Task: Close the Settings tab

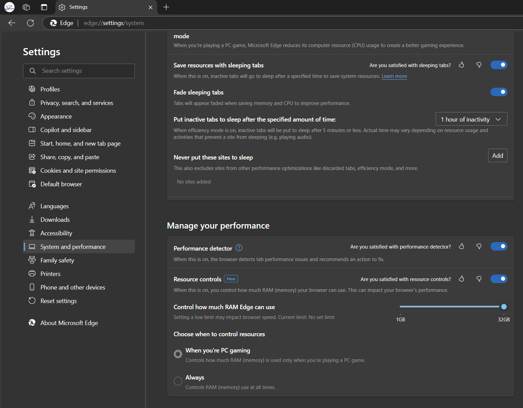Action: click(150, 7)
